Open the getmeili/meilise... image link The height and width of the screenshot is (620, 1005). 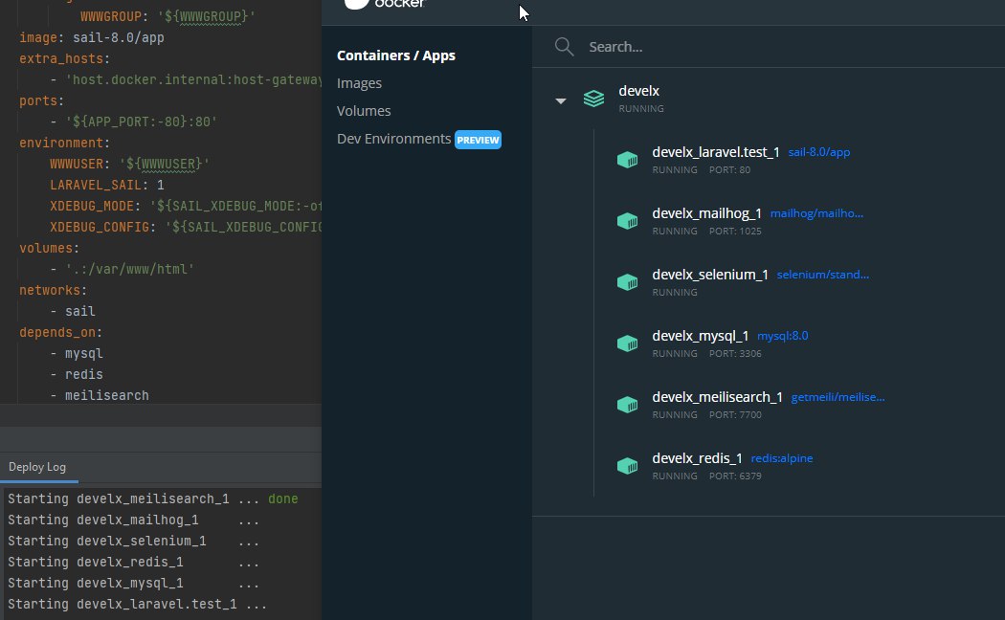pyautogui.click(x=837, y=397)
